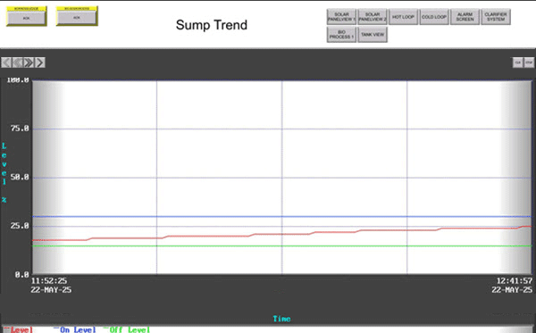Navigate to Bio Process 1

[341, 35]
